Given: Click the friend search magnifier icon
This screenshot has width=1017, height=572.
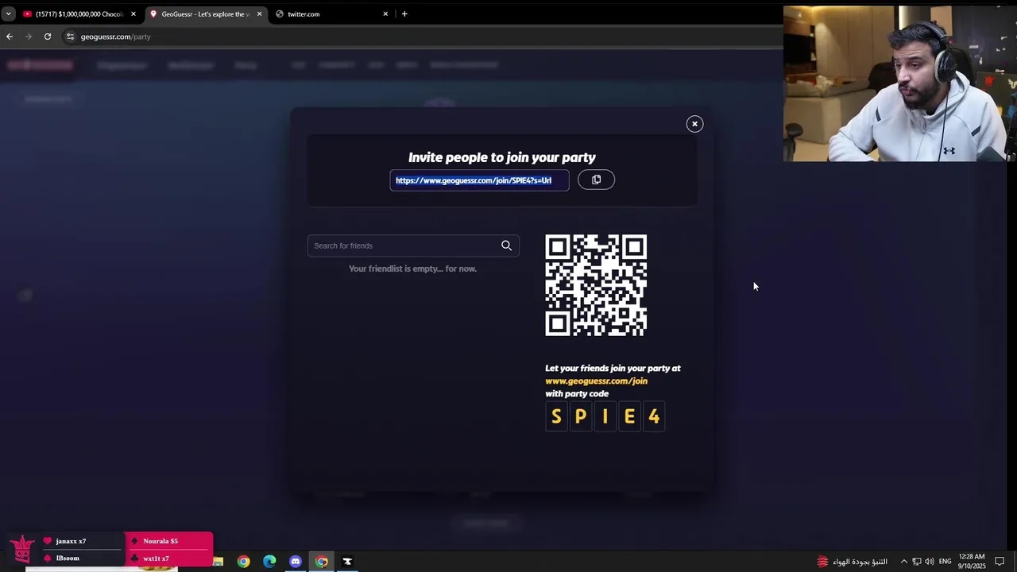Looking at the screenshot, I should tap(506, 245).
